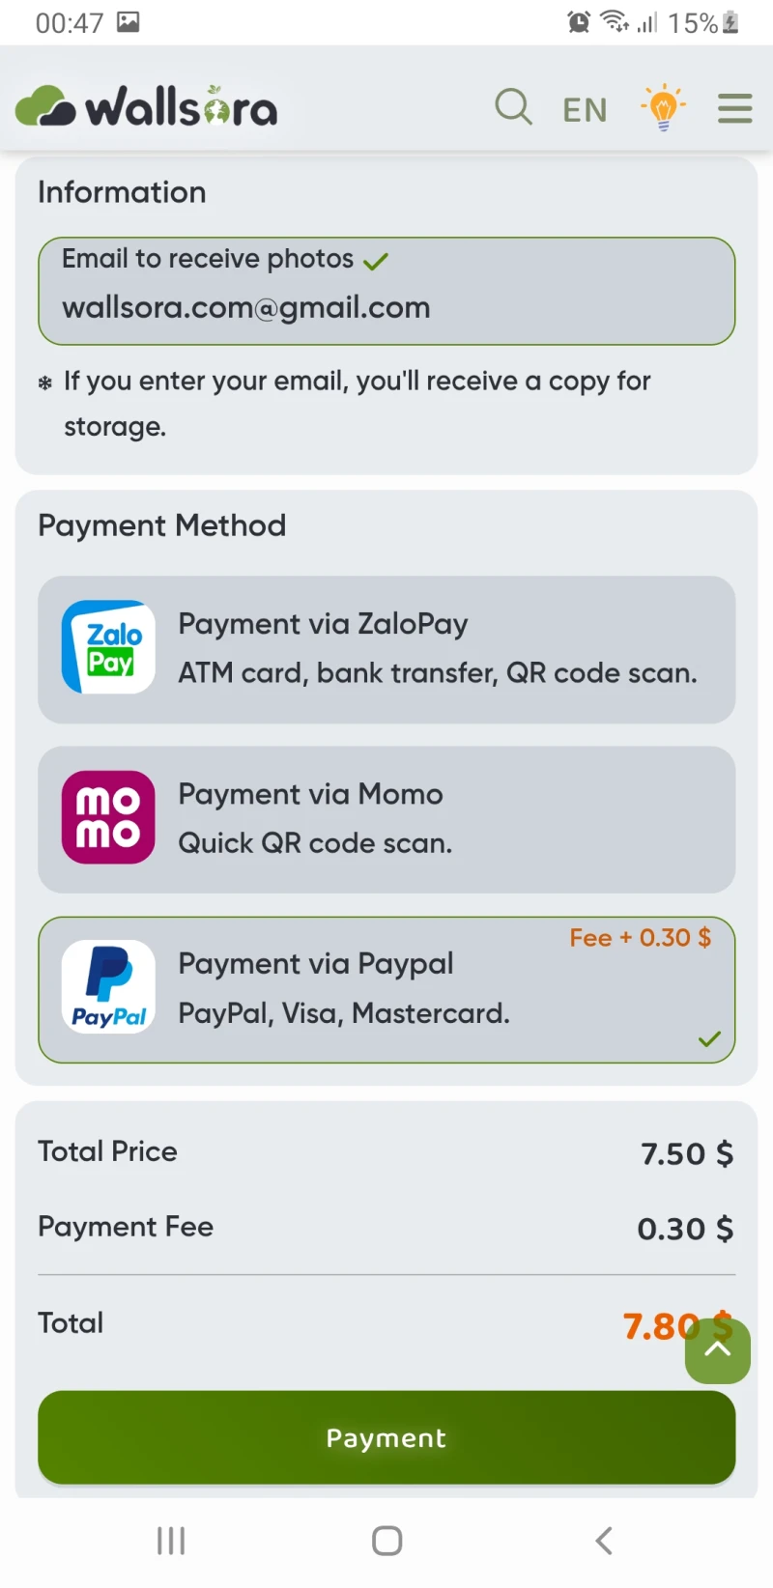Tap the Fee + 0.30 $ label
773x1588 pixels.
(640, 938)
